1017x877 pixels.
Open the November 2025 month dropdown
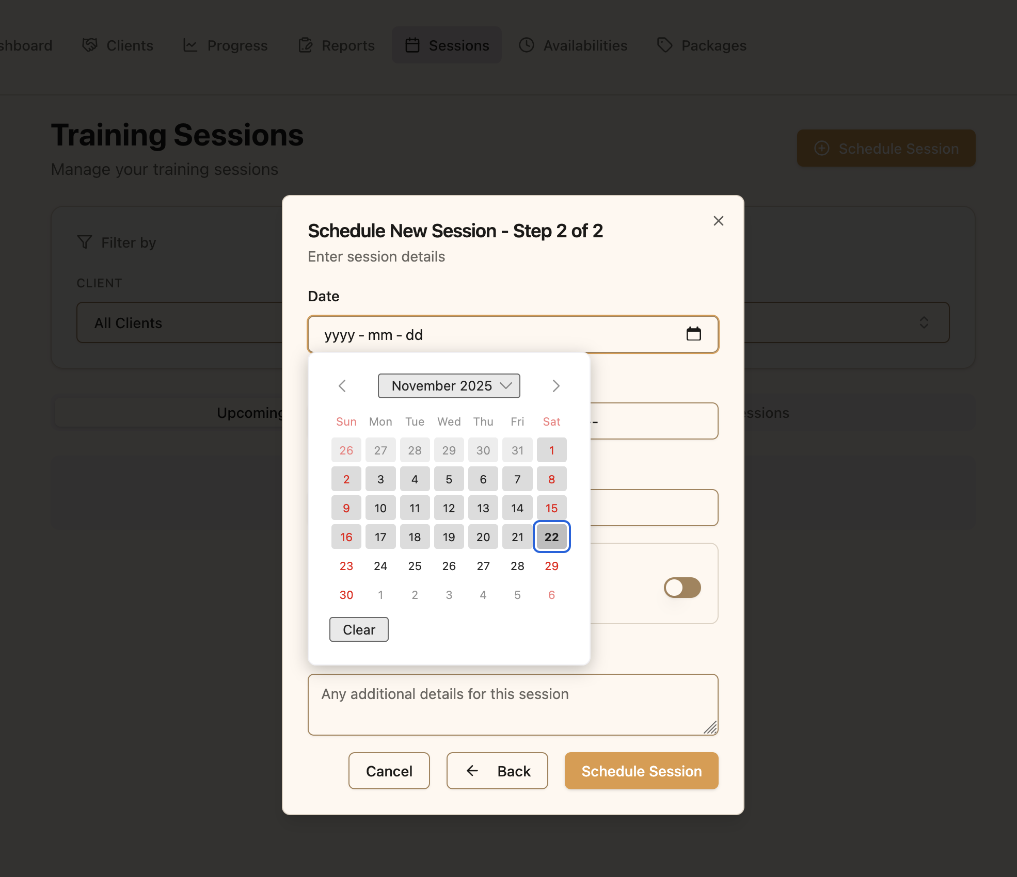449,385
